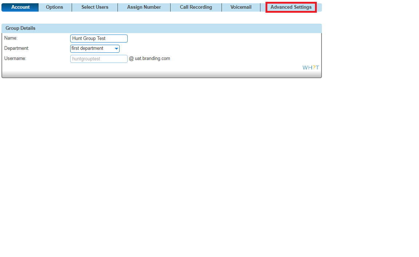Click the Name: label

11,38
